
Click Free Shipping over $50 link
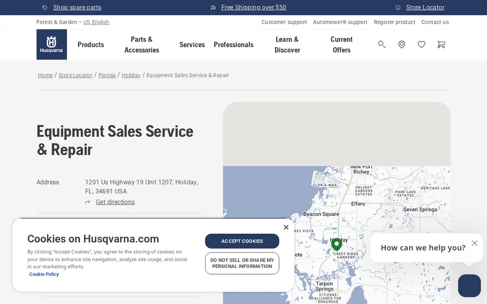tap(254, 8)
